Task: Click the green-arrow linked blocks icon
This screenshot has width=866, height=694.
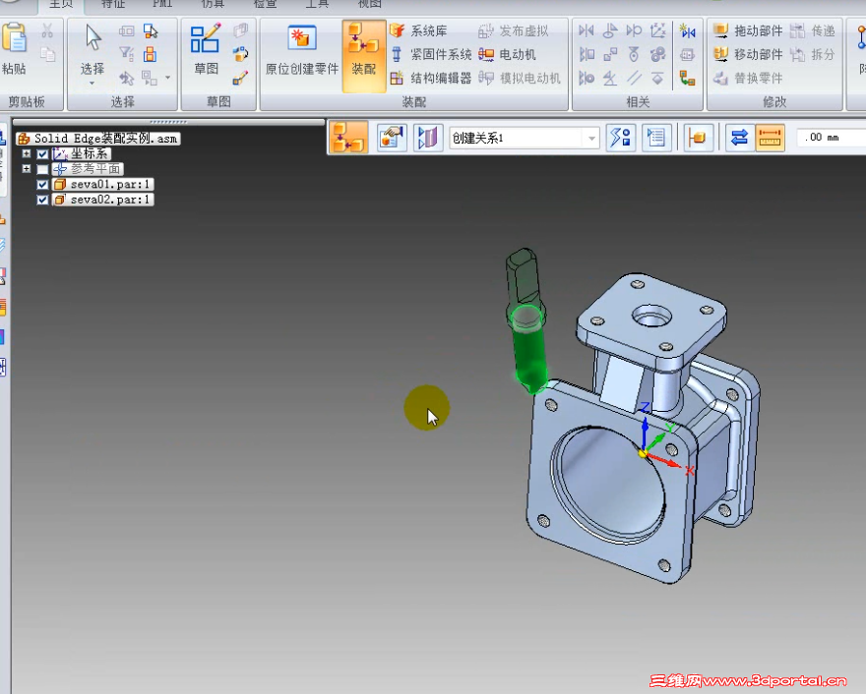Action: pos(688,79)
